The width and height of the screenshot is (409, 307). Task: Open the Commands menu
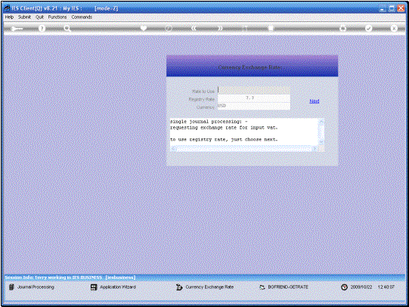click(82, 17)
